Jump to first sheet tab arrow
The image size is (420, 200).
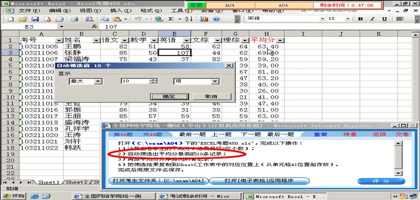pos(5,182)
